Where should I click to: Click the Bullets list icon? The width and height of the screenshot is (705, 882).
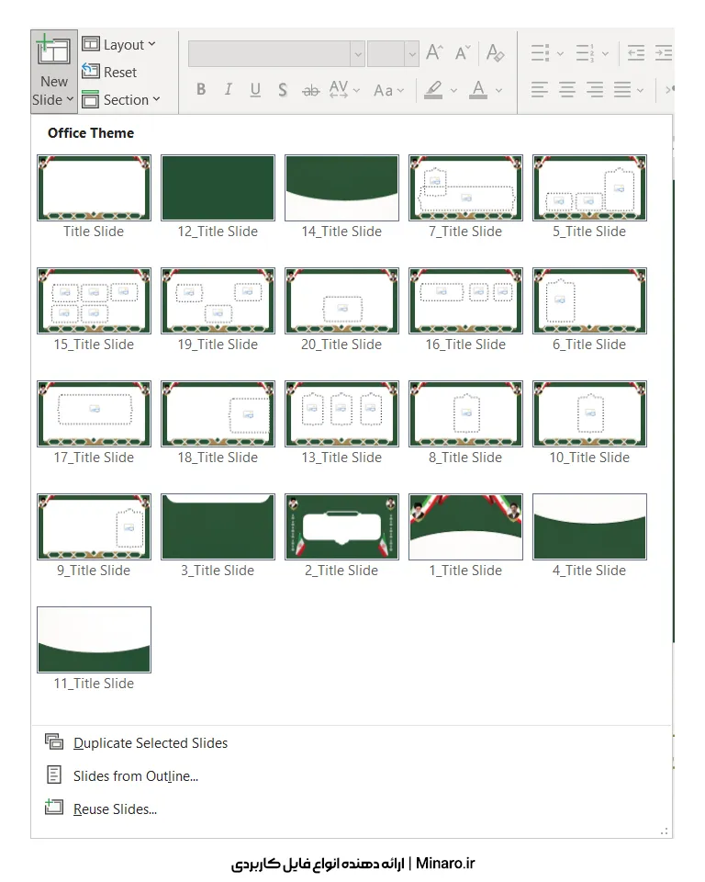point(540,53)
